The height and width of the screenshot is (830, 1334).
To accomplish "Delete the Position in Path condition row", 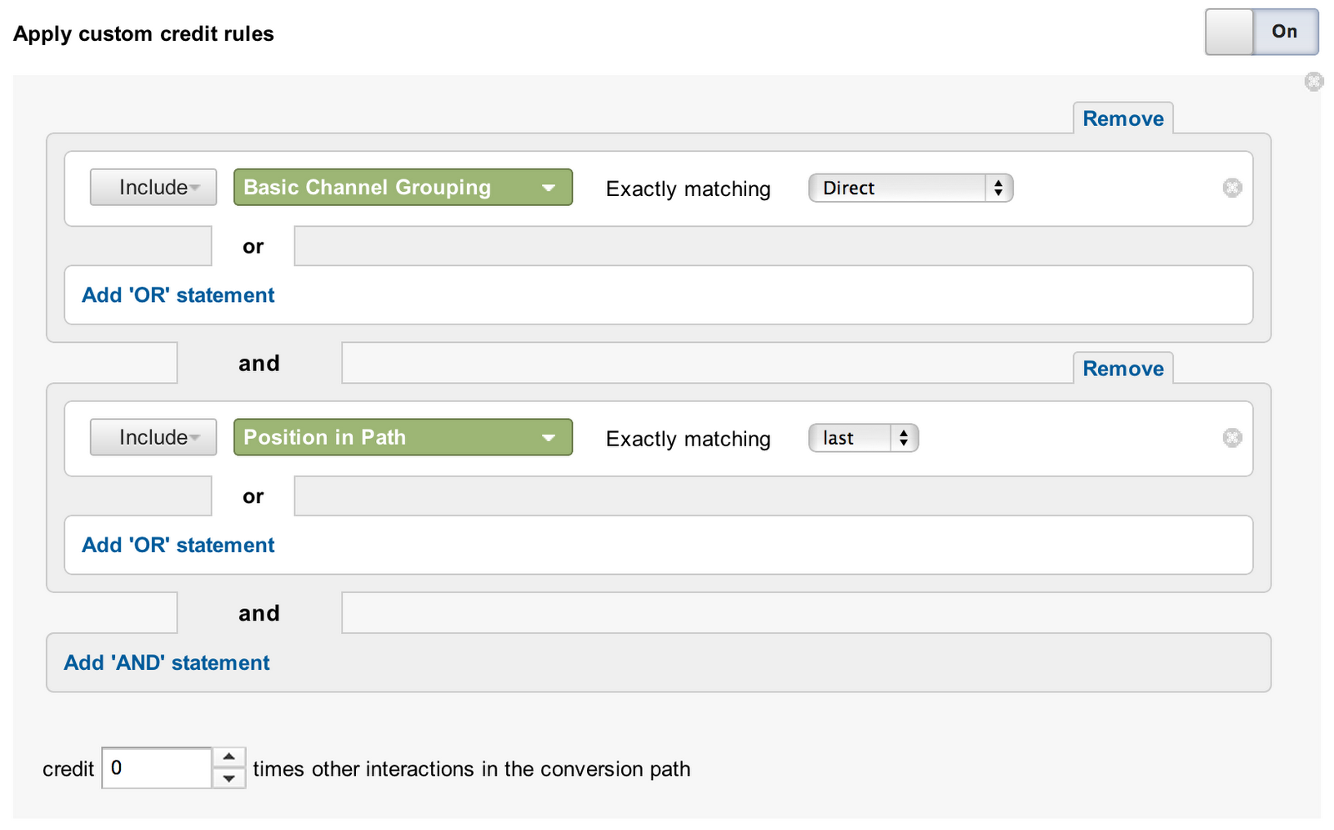I will point(1231,438).
